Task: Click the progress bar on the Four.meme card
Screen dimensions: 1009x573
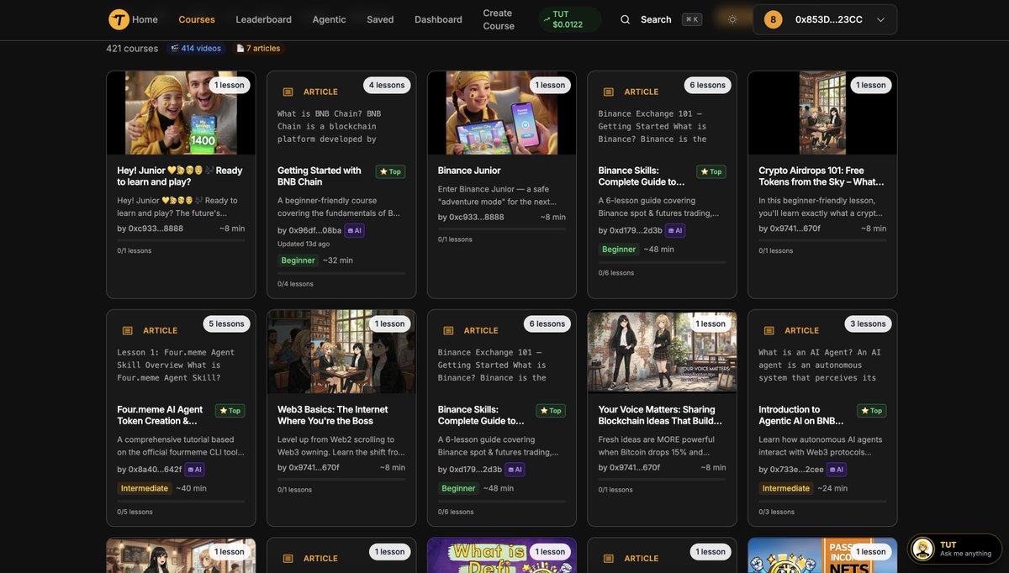Action: click(181, 502)
